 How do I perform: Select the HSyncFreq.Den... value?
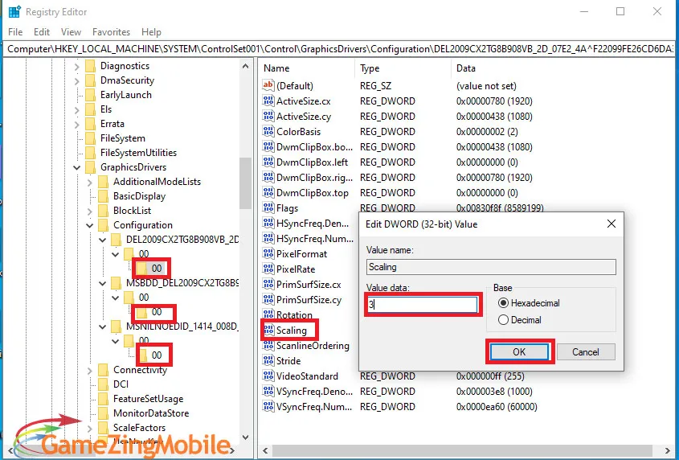[x=313, y=224]
